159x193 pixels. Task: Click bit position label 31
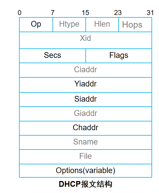click(x=150, y=13)
